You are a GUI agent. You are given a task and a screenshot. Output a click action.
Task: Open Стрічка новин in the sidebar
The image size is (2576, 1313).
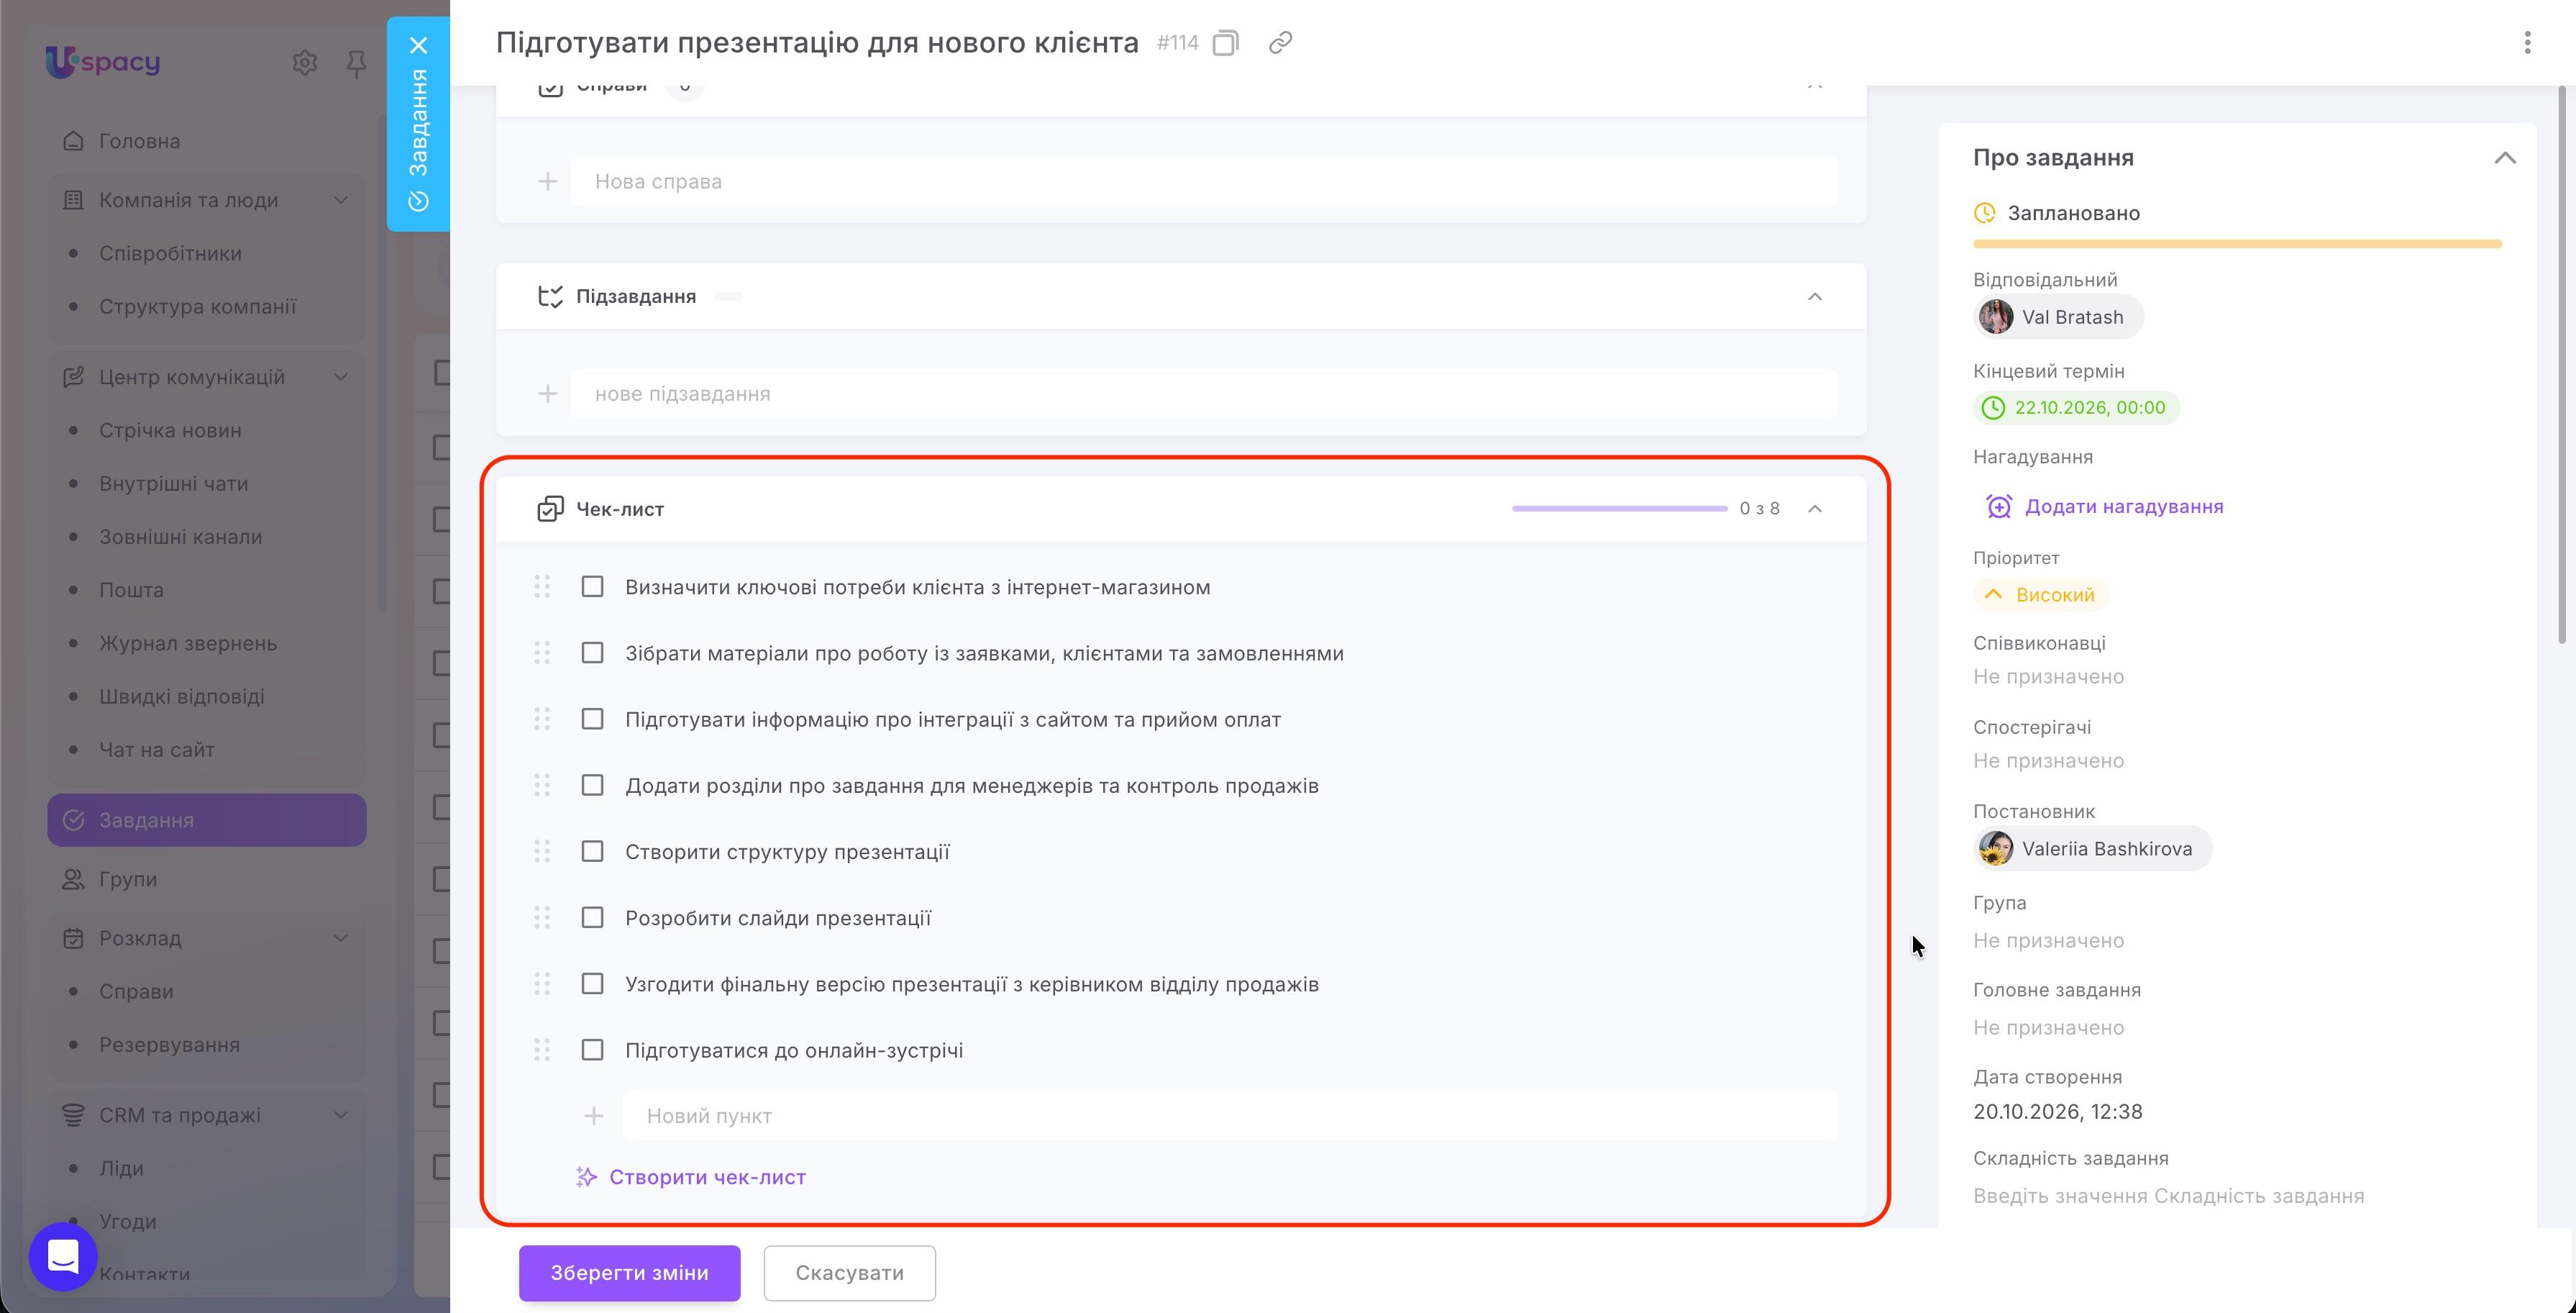point(170,430)
